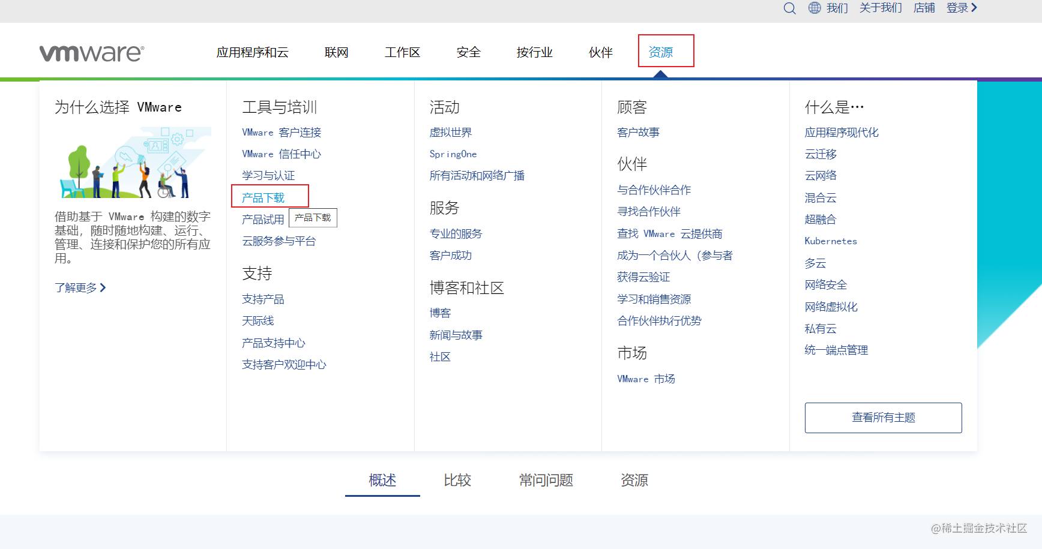
Task: Open the 工作区 menu
Action: tap(402, 52)
